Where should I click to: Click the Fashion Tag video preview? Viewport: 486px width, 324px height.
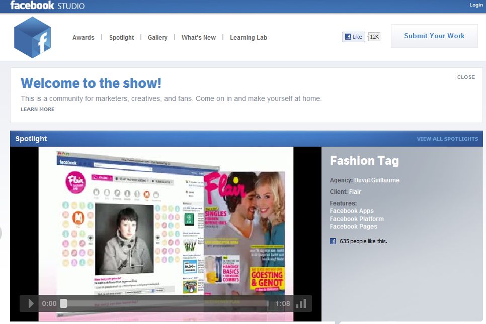pyautogui.click(x=166, y=234)
